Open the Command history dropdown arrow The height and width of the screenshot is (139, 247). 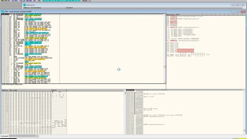click(37, 136)
